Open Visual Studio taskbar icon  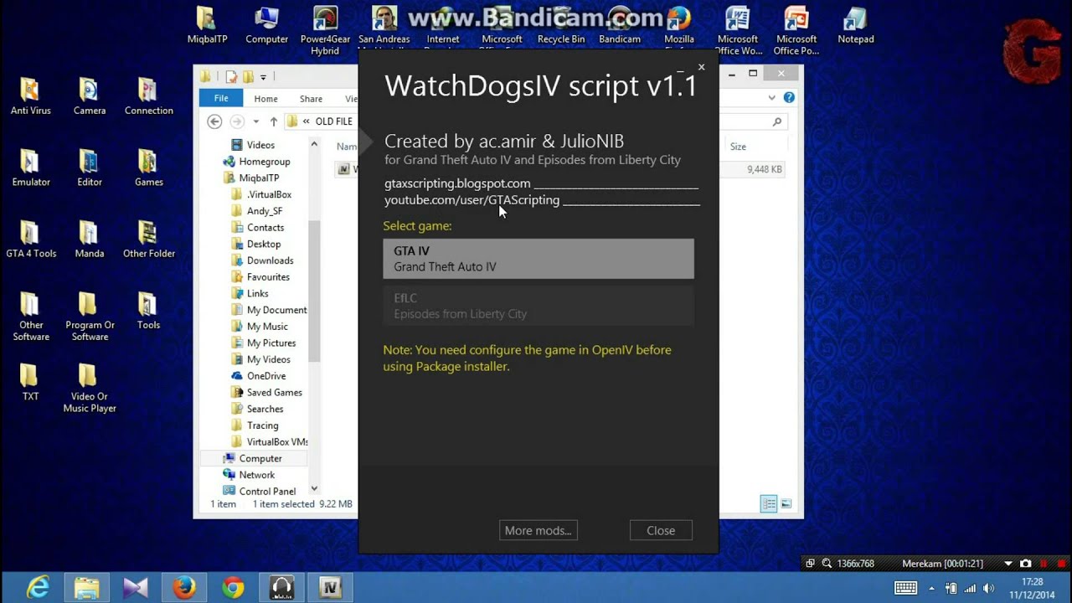click(x=135, y=588)
